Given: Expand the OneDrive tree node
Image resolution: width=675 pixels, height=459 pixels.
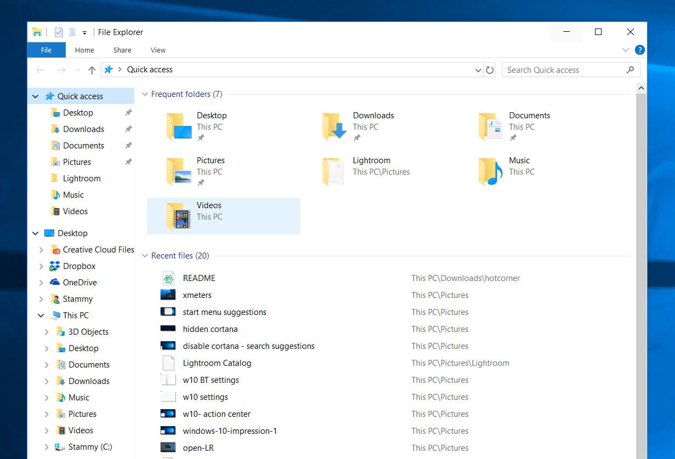Looking at the screenshot, I should pyautogui.click(x=41, y=283).
